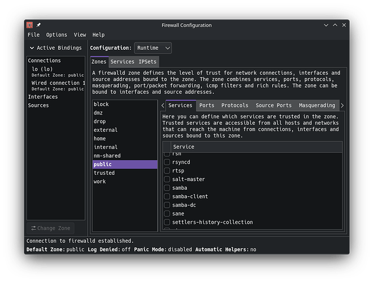This screenshot has height=283, width=373.
Task: Open the Ports tab
Action: [x=207, y=106]
